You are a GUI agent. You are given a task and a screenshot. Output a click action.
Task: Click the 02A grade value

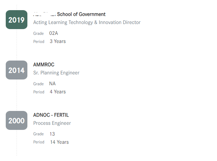point(53,33)
